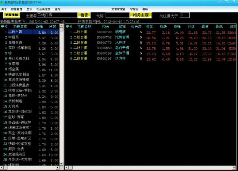This screenshot has width=238, height=171.
Task: Focus the 关注度大于 input field
Action: tap(184, 15)
